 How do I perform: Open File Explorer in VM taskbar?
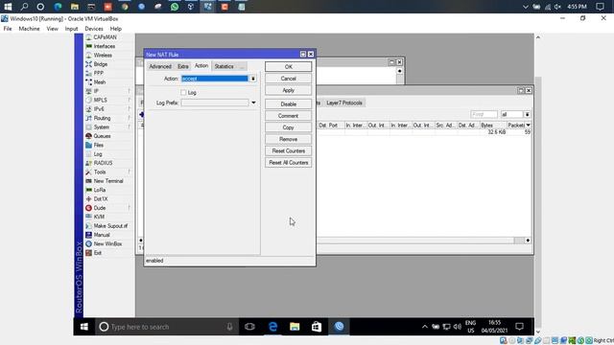coord(295,327)
